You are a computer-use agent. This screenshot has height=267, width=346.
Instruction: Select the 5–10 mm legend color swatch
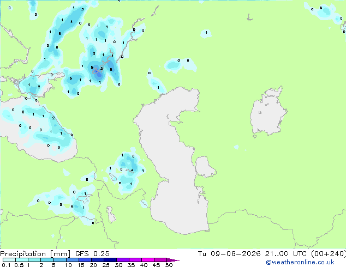(x=59, y=260)
